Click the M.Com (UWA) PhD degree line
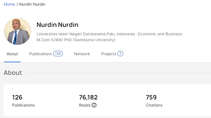 tap(76, 40)
